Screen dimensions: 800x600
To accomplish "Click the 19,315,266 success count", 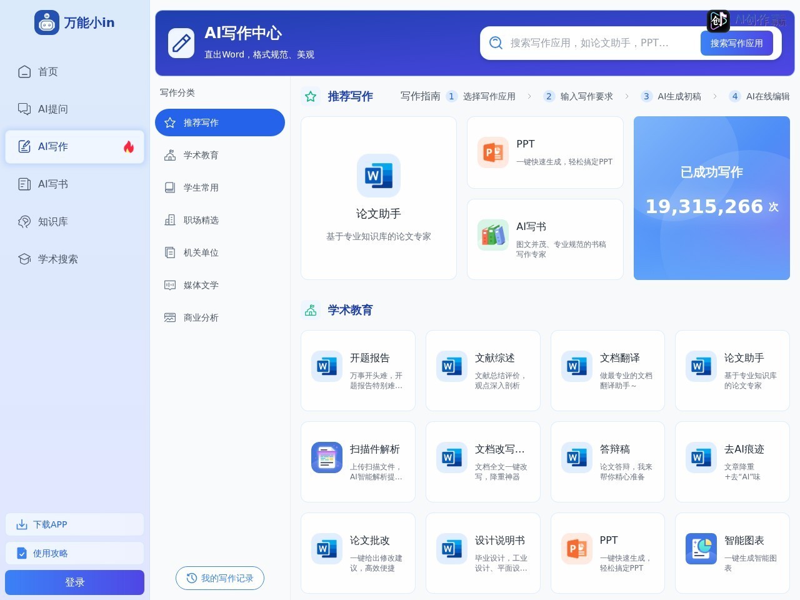I will pyautogui.click(x=704, y=206).
